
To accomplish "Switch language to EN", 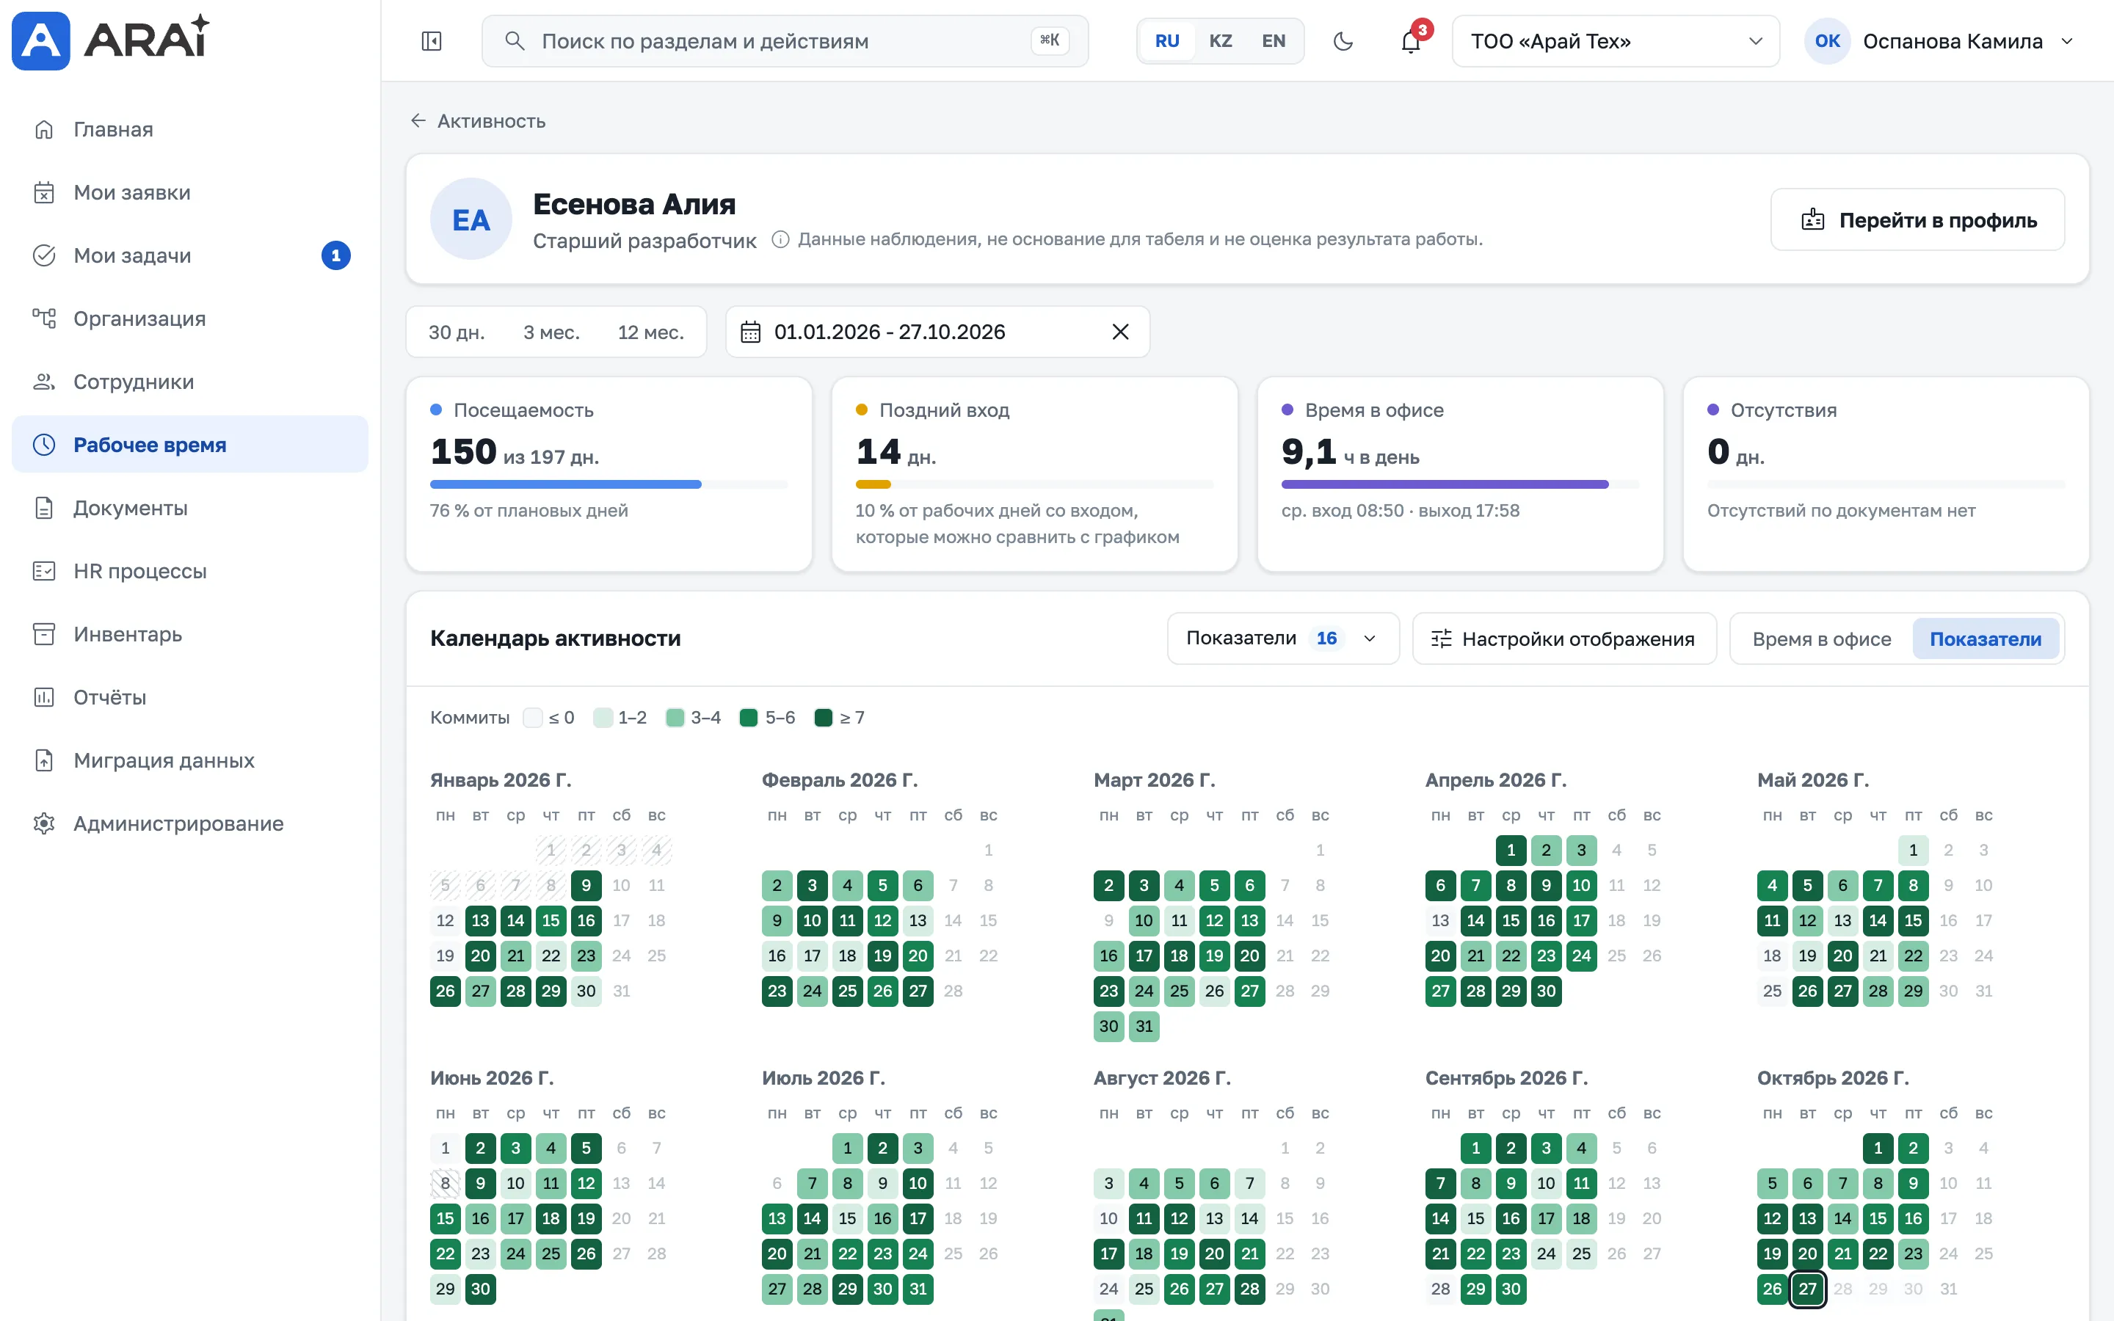I will pos(1273,41).
